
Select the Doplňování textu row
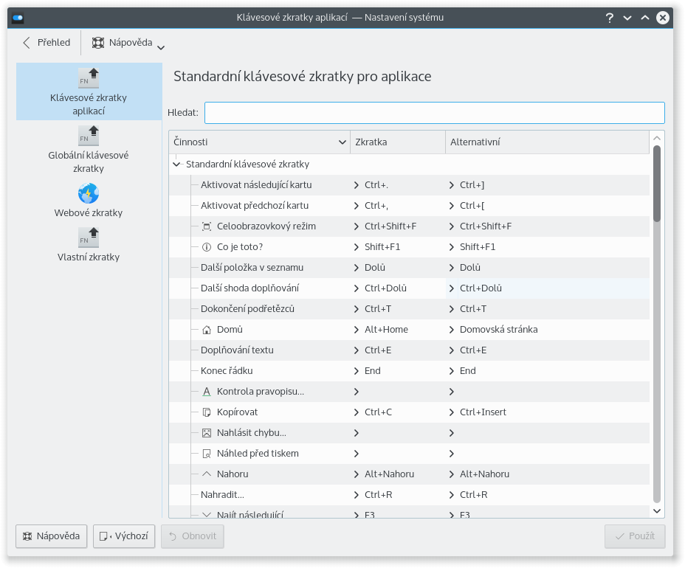[x=409, y=350]
